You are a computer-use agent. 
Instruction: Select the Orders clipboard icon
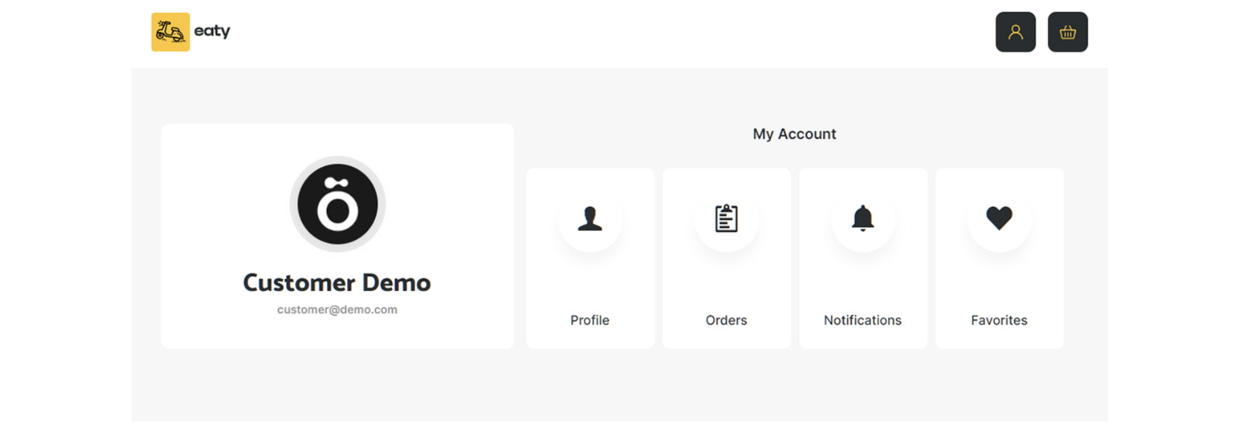click(x=726, y=218)
